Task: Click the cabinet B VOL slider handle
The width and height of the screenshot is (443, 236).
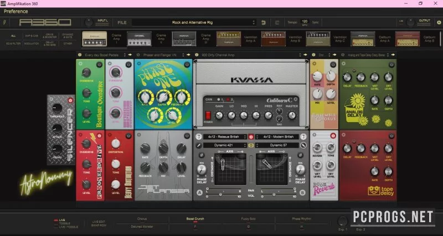Action: [274, 194]
